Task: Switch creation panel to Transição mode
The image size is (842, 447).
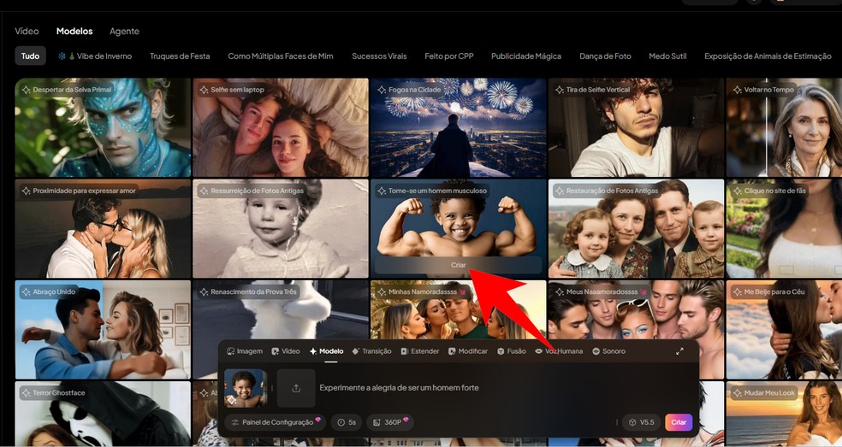Action: (x=371, y=351)
